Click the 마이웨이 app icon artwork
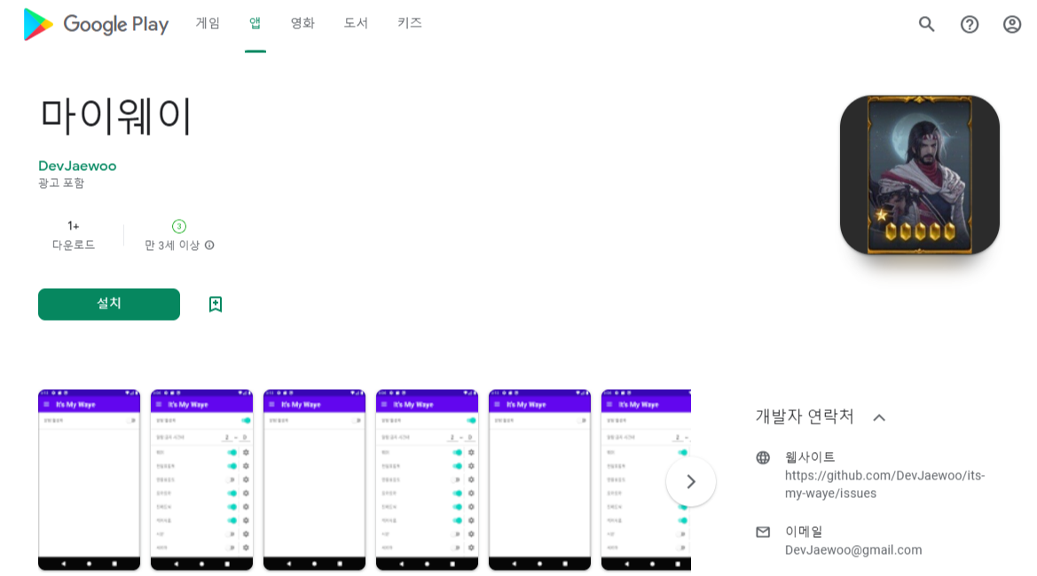 pos(919,174)
